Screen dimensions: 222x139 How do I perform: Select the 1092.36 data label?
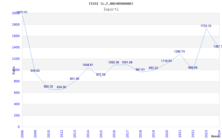click(114, 62)
